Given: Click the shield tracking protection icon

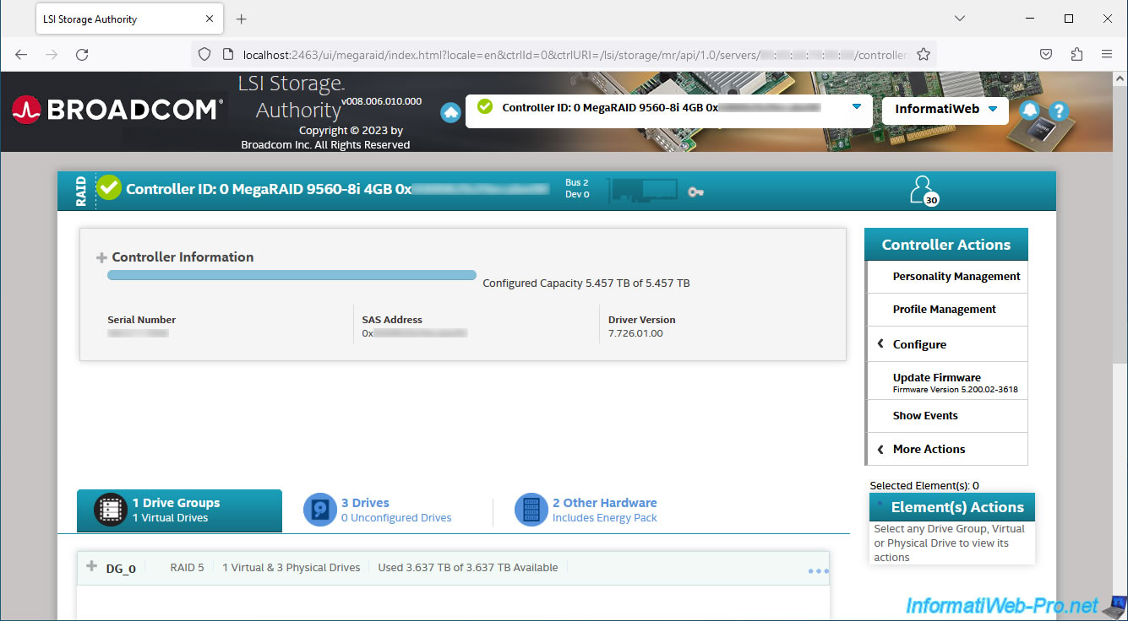Looking at the screenshot, I should point(204,54).
